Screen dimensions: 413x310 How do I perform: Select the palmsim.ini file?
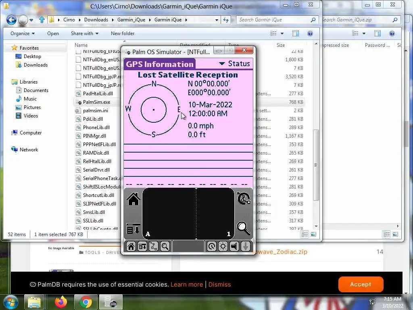pos(95,111)
